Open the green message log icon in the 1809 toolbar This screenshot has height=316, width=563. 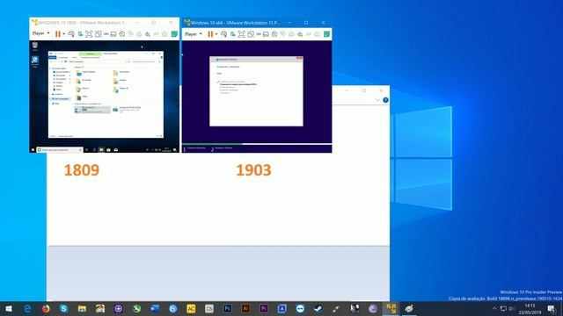174,34
